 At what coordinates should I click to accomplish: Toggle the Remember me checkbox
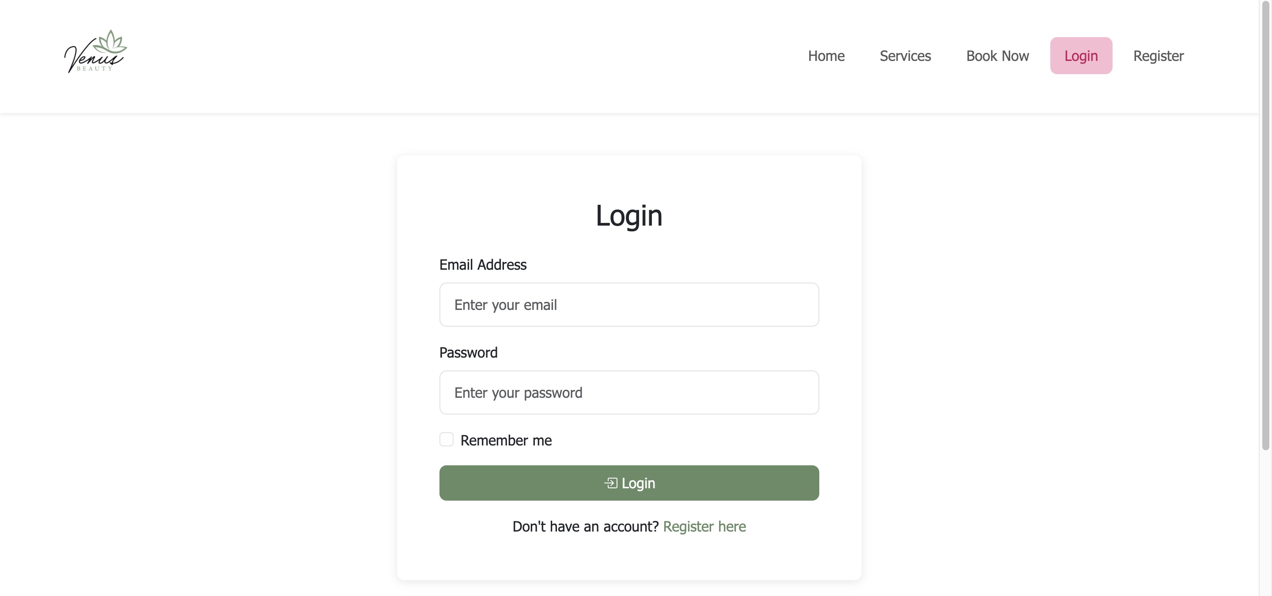(x=447, y=440)
